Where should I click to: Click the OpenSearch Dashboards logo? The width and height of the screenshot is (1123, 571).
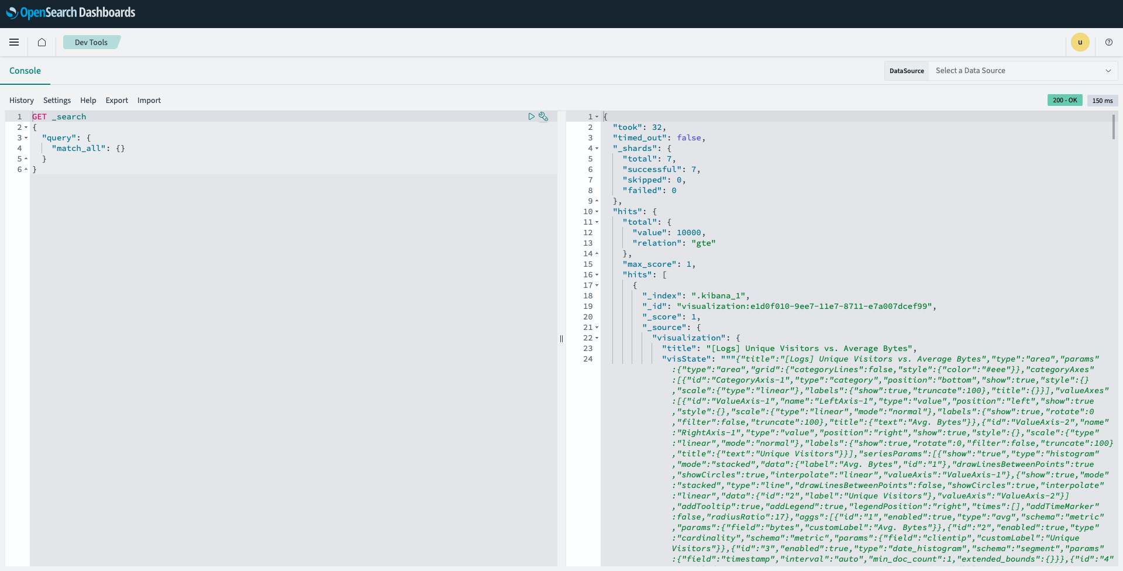[x=70, y=12]
